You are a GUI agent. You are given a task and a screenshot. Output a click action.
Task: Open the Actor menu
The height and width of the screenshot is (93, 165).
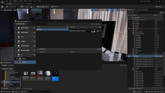(35, 1)
